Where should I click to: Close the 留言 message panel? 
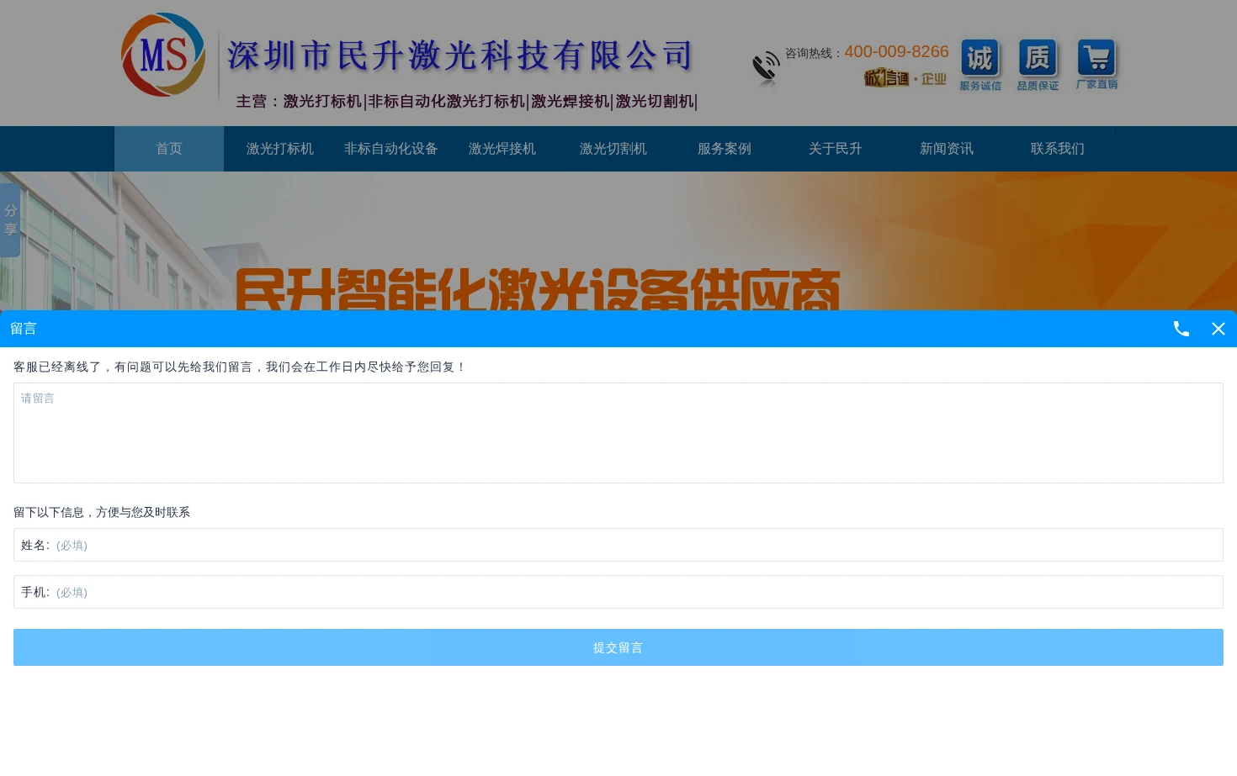pyautogui.click(x=1218, y=329)
